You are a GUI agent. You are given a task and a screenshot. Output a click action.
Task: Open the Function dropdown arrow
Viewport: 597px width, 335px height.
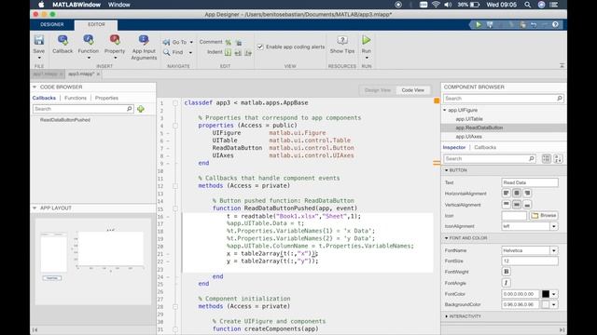pos(89,58)
